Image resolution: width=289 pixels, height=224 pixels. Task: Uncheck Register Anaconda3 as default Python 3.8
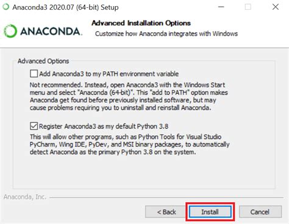tap(34, 126)
